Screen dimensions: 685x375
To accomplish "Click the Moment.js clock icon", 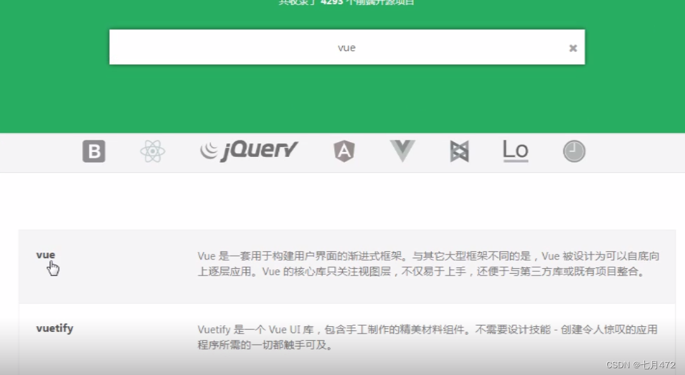I will click(573, 150).
